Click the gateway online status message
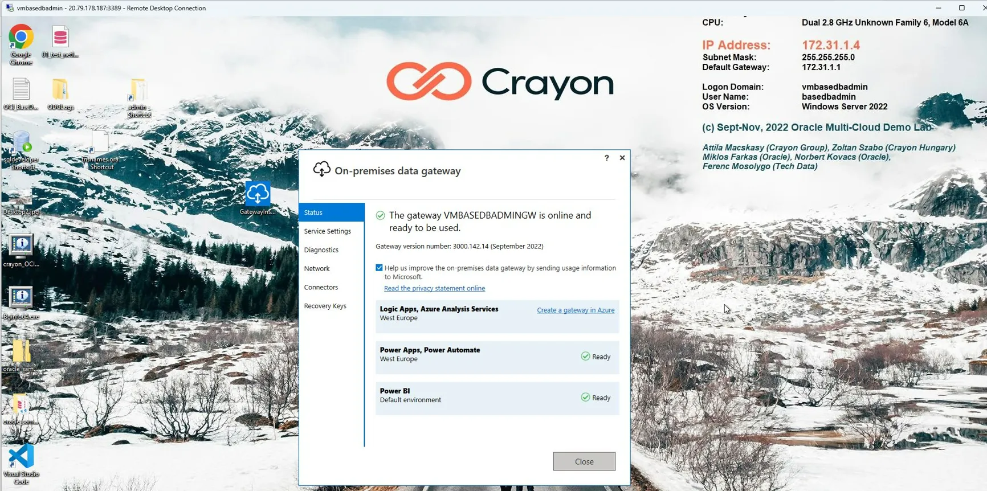Viewport: 987px width, 491px height. 490,222
